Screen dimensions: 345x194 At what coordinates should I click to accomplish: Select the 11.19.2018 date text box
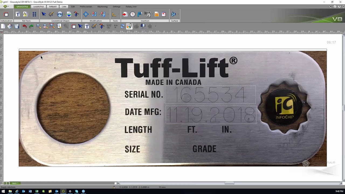tap(211, 115)
